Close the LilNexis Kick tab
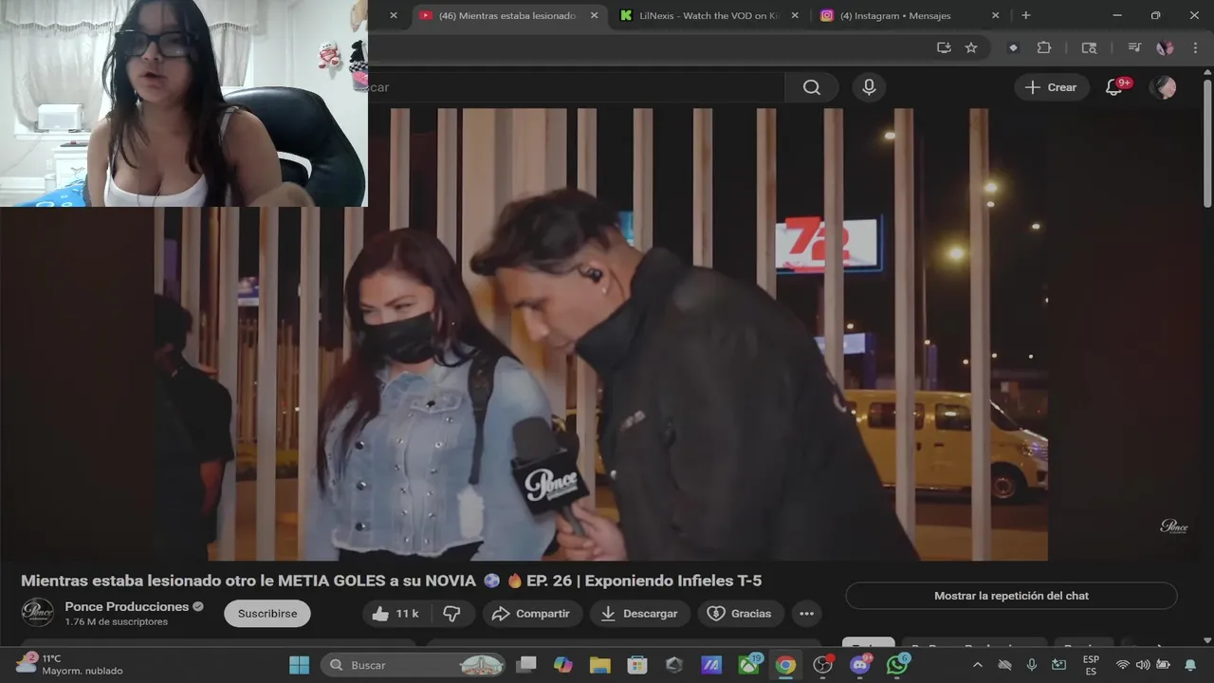This screenshot has width=1214, height=683. tap(795, 15)
